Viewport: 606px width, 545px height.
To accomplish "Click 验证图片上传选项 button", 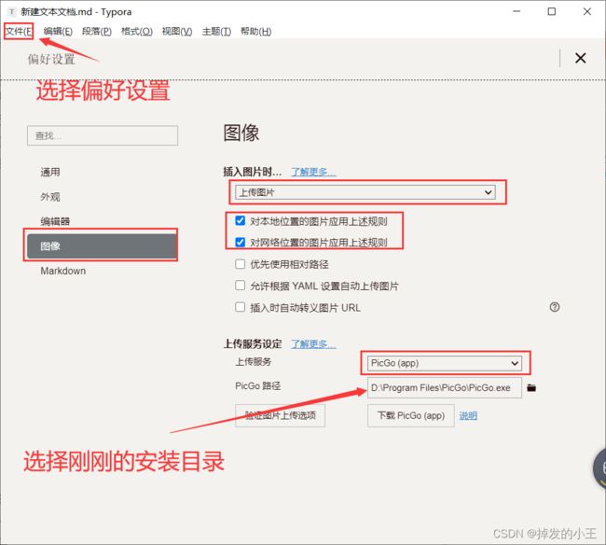I will click(x=281, y=415).
